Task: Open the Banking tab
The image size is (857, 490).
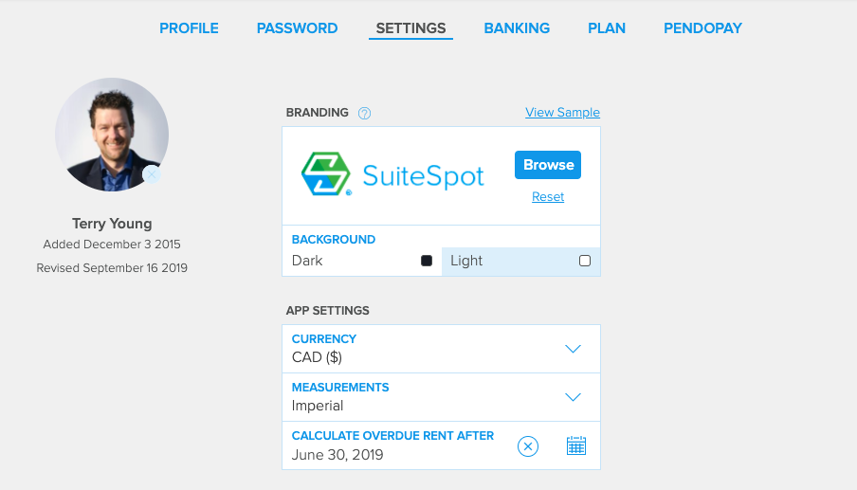Action: coord(517,28)
